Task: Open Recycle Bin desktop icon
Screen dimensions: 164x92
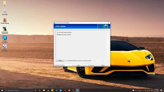Action: point(5,13)
